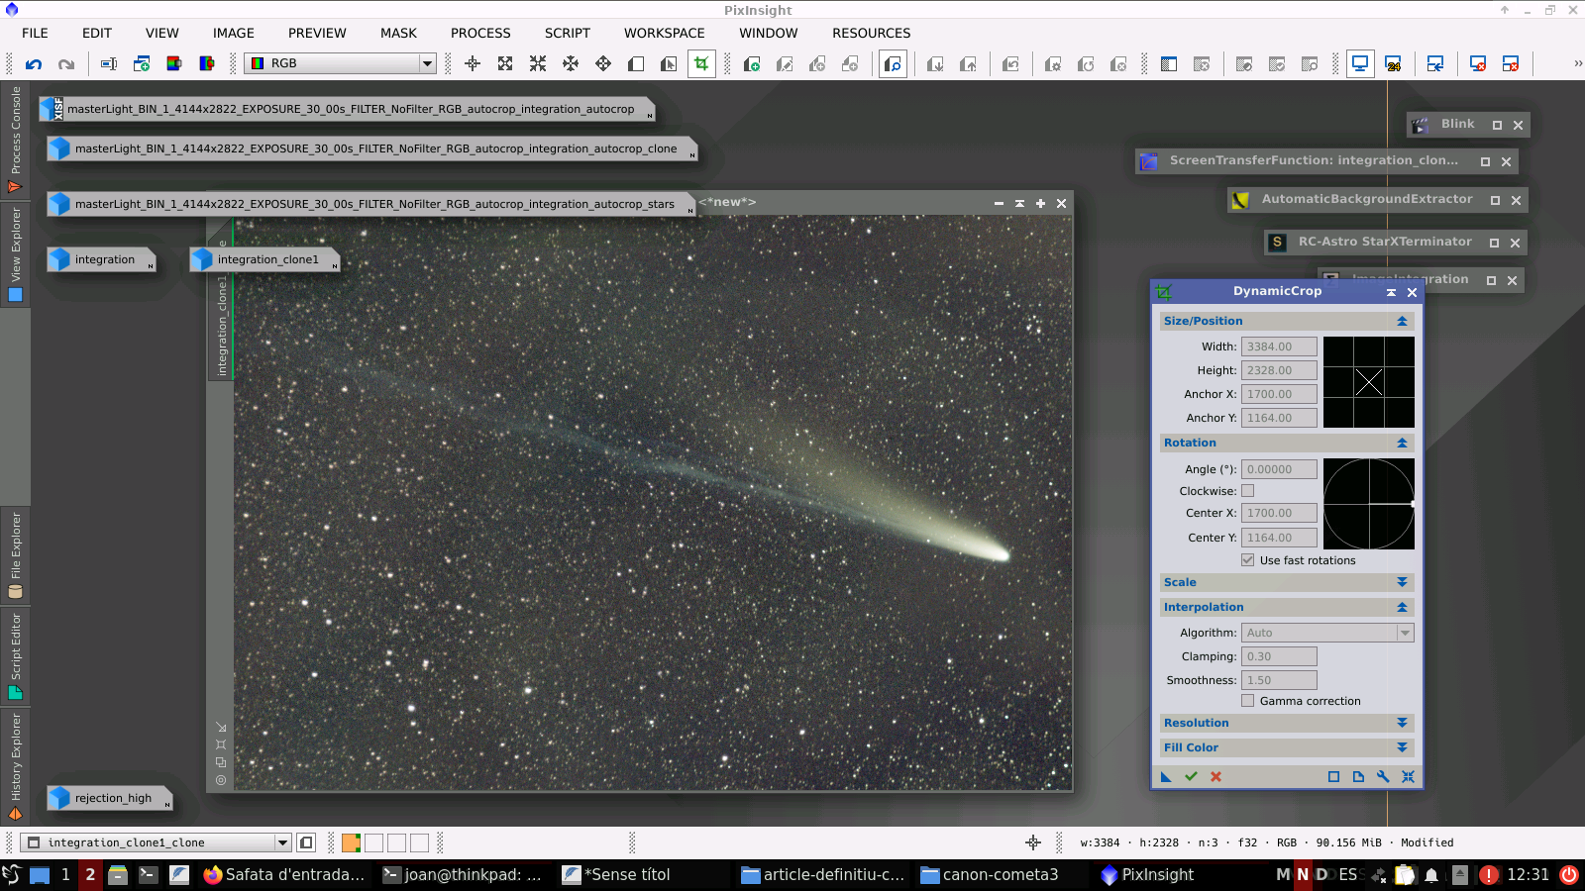
Task: Cancel DynamicCrop with red X icon
Action: pos(1215,777)
